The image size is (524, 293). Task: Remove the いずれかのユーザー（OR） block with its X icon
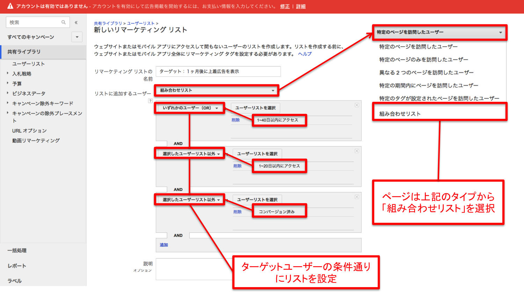click(x=357, y=105)
